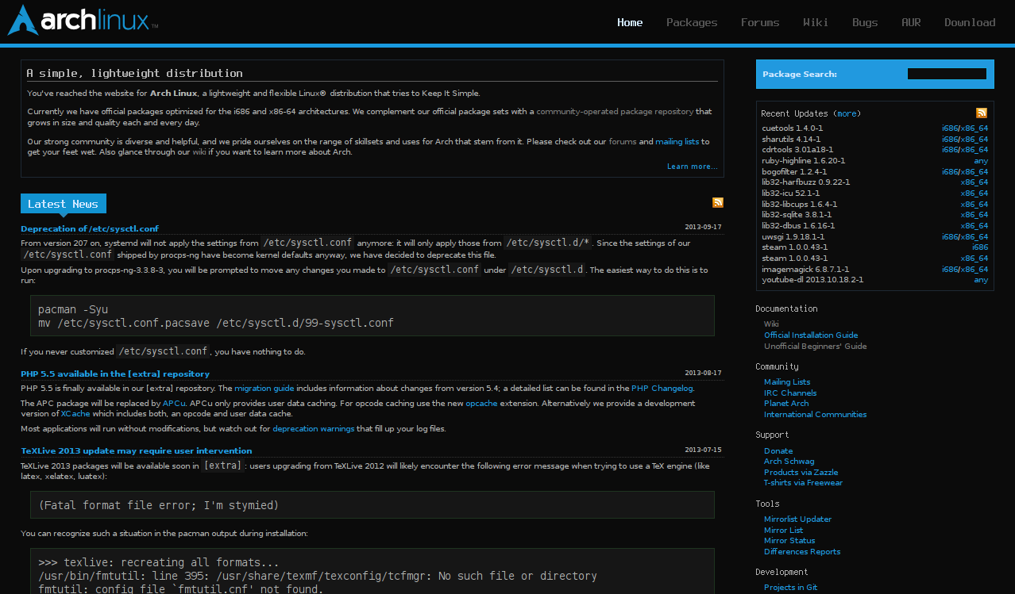Open the Official Installation Guide

[810, 335]
